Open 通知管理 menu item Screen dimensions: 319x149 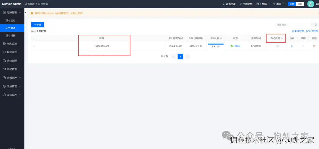(x=12, y=69)
